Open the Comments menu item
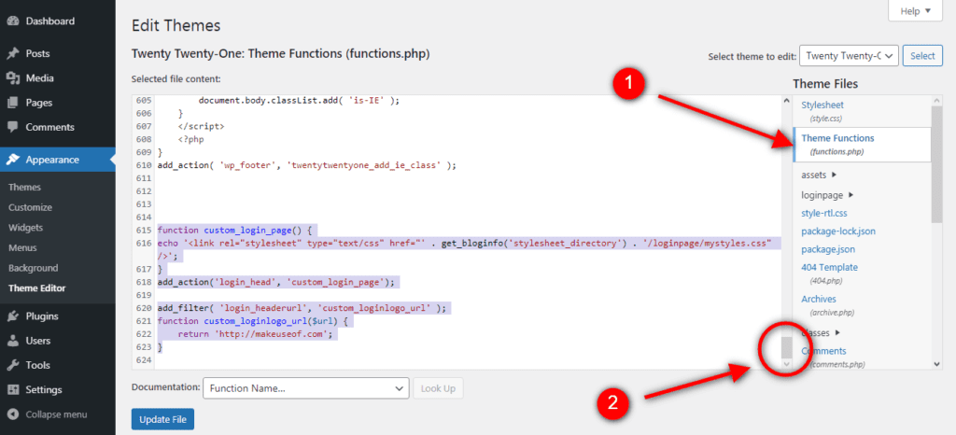 pyautogui.click(x=50, y=127)
